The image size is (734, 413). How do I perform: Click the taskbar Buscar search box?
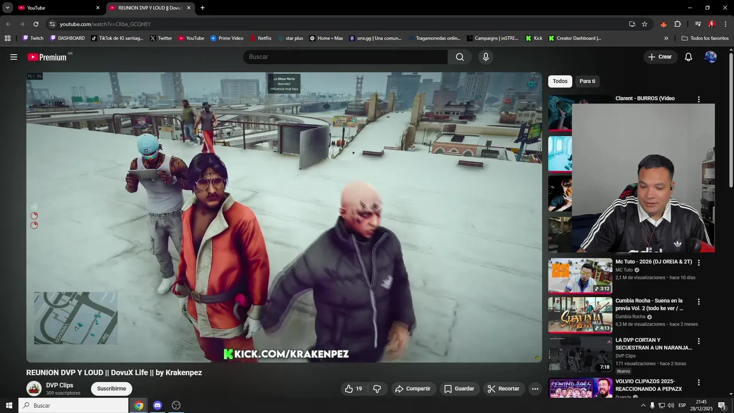click(73, 406)
